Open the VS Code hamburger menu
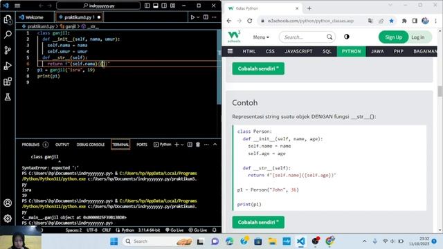This screenshot has height=249, width=443. [17, 6]
